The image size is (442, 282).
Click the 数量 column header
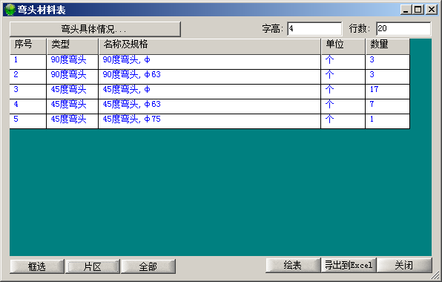[x=388, y=46]
